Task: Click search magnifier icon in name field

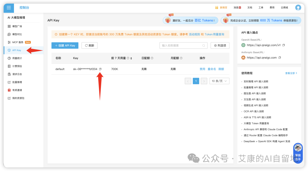Action: (204, 45)
